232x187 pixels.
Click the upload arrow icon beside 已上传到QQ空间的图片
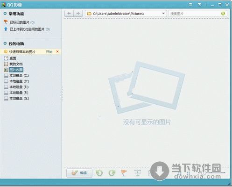6,29
